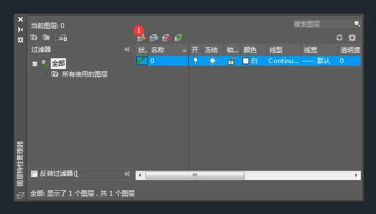
Task: Open layer settings with the gear icon
Action: pyautogui.click(x=352, y=38)
